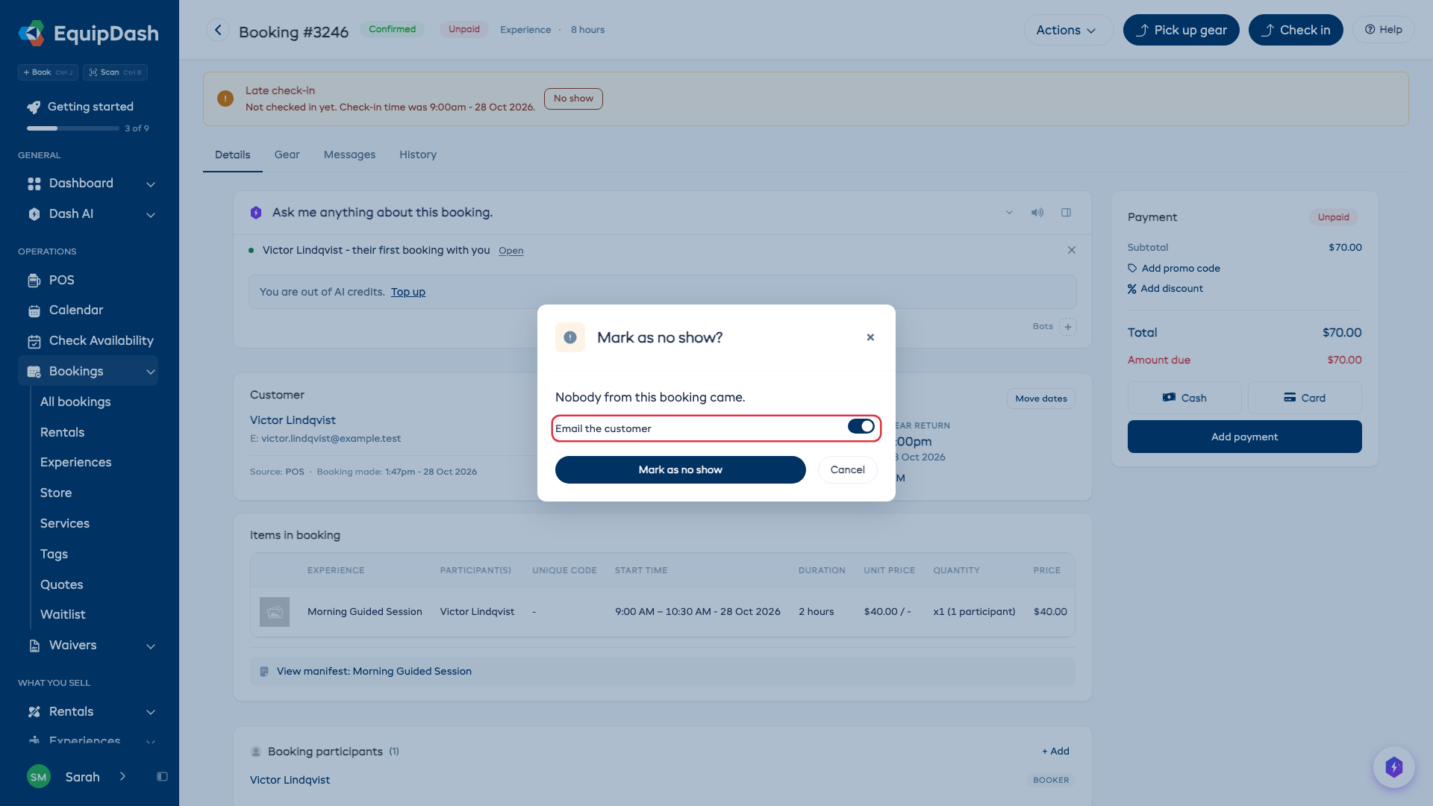Click Add discount
The width and height of the screenshot is (1433, 806).
pyautogui.click(x=1165, y=289)
